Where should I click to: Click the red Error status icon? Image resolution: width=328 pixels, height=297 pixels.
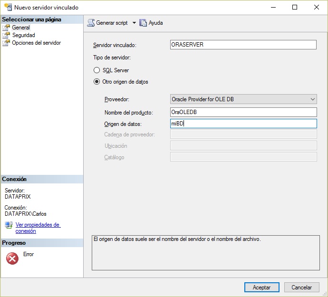pyautogui.click(x=12, y=259)
